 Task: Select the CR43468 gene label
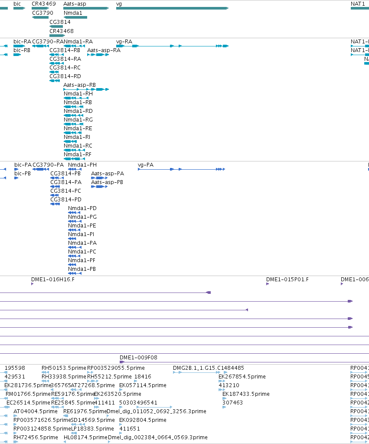coord(62,31)
